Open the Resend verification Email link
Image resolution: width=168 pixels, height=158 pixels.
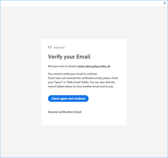tap(65, 112)
